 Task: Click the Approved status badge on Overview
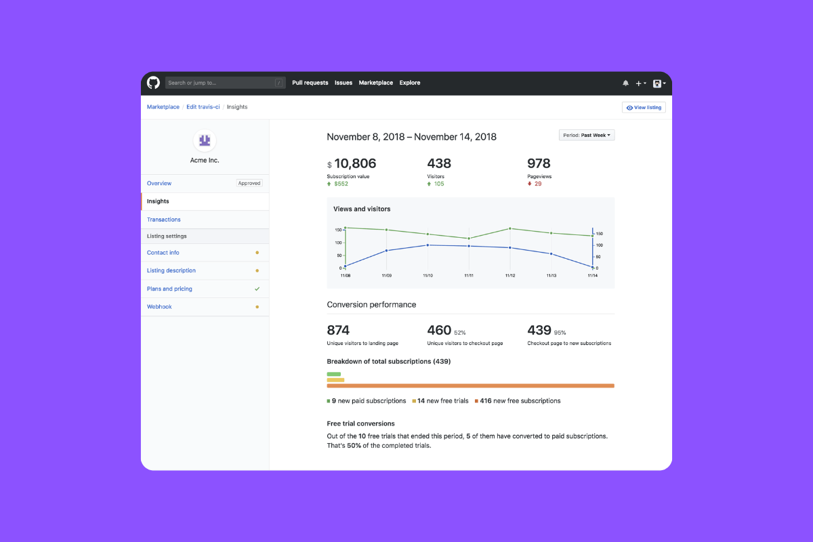pos(249,183)
